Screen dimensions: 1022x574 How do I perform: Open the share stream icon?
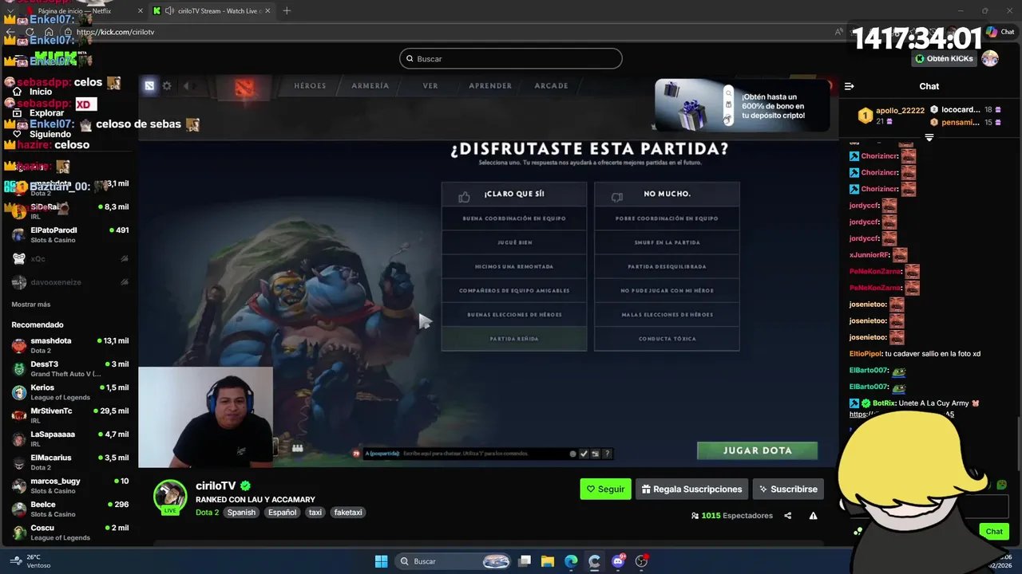click(787, 516)
